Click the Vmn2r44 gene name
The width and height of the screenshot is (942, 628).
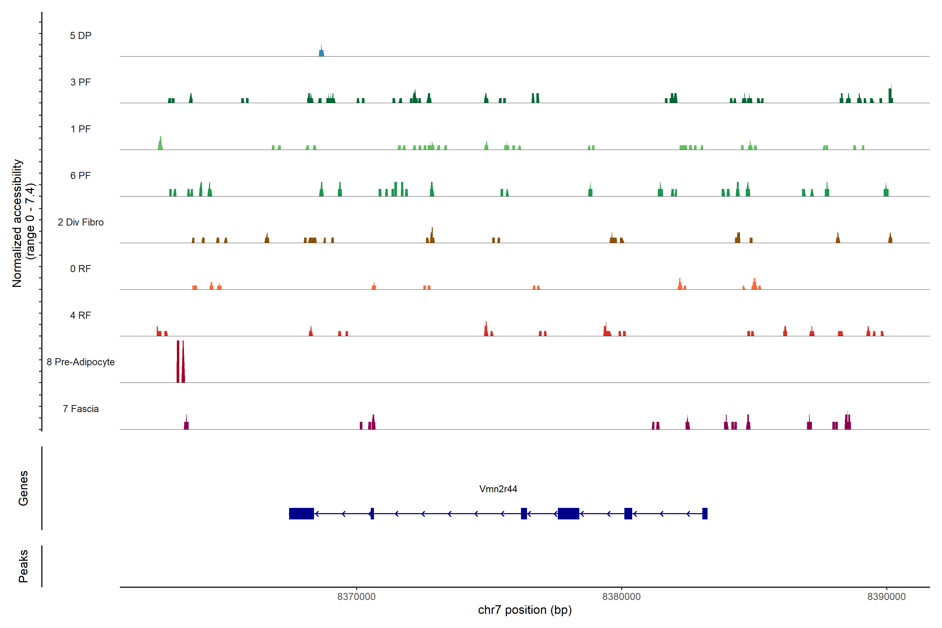tap(498, 489)
